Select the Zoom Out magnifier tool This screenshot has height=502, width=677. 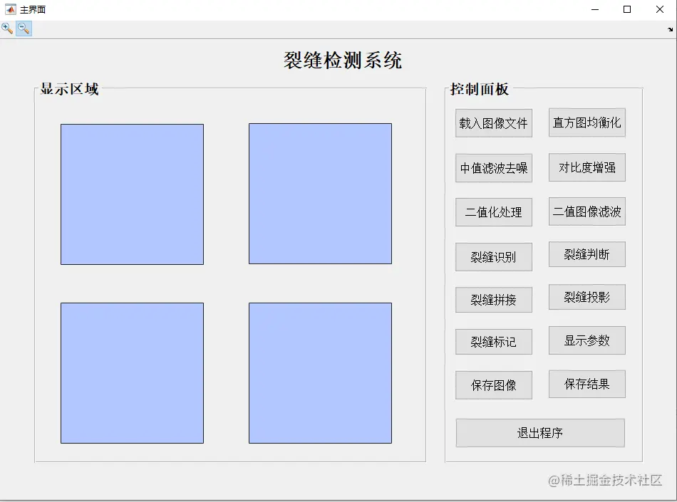tap(24, 28)
